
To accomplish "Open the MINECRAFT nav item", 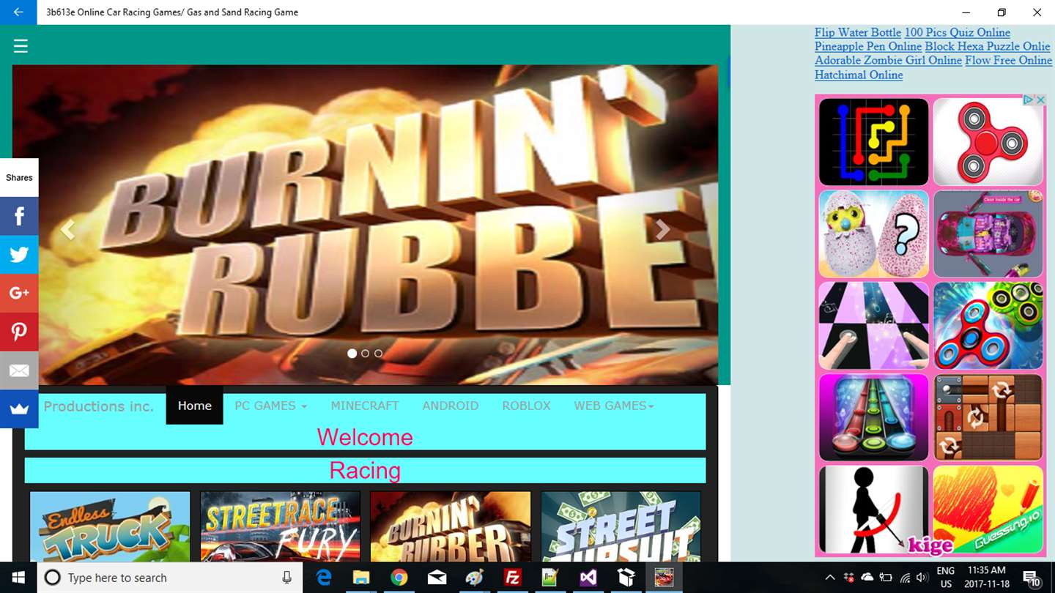I will tap(365, 406).
